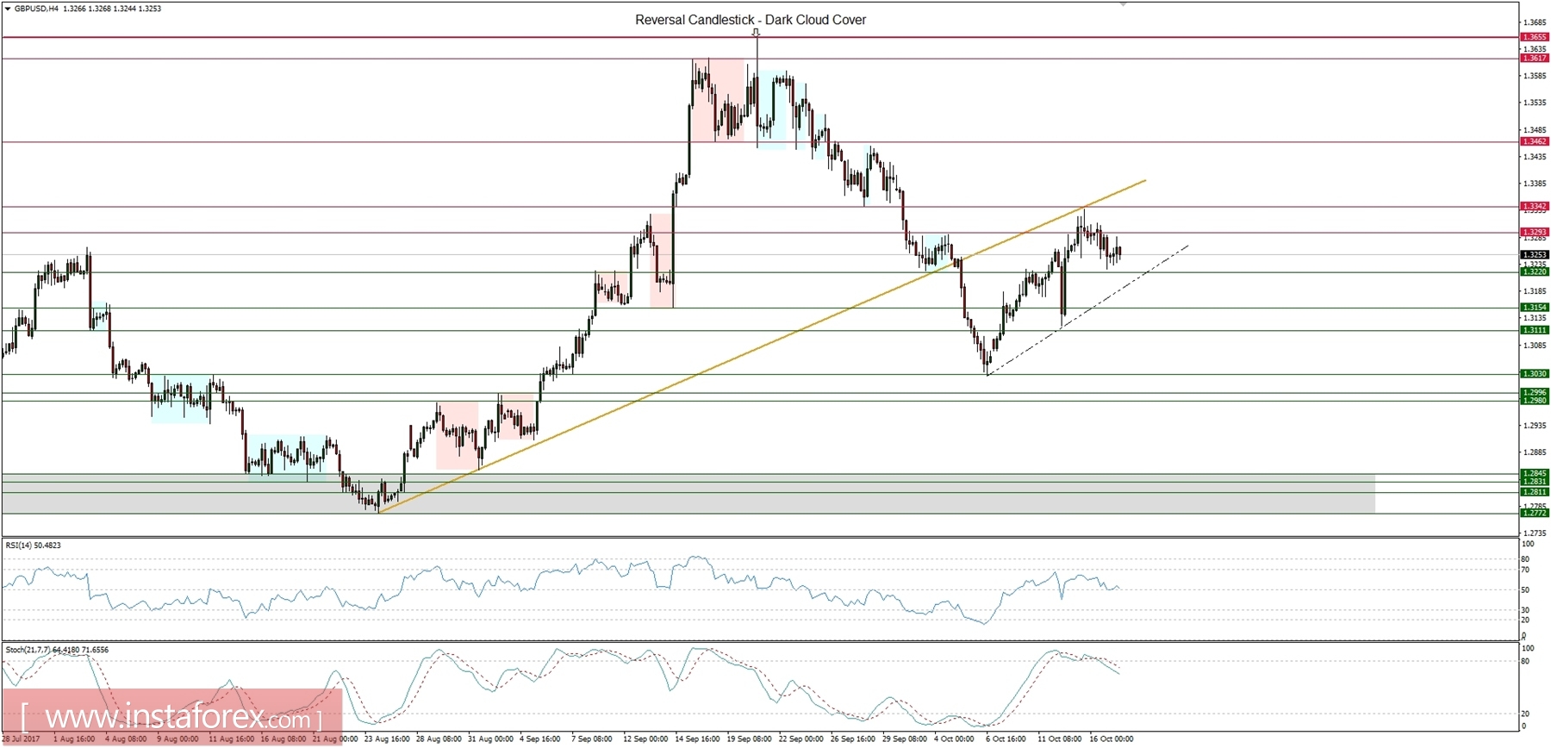Image resolution: width=1551 pixels, height=748 pixels.
Task: Select the green 1.2811 support price label
Action: [1535, 491]
